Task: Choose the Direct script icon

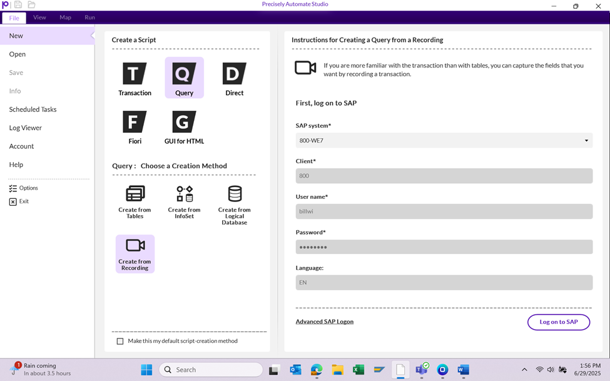Action: coord(234,74)
